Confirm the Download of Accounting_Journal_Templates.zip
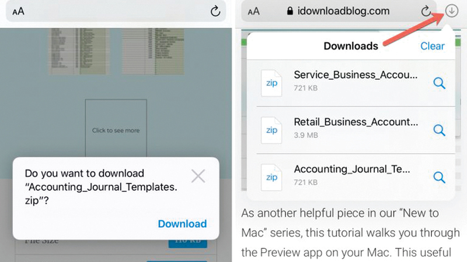Image resolution: width=467 pixels, height=262 pixels. 182,224
